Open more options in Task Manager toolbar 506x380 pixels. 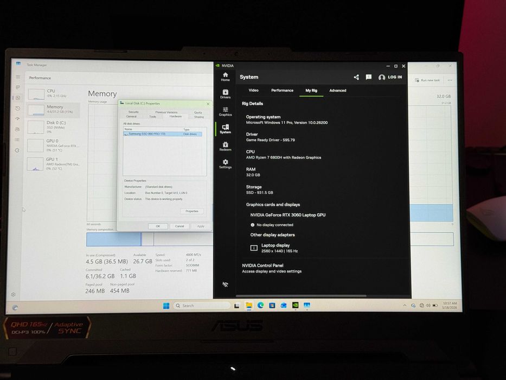pyautogui.click(x=450, y=80)
